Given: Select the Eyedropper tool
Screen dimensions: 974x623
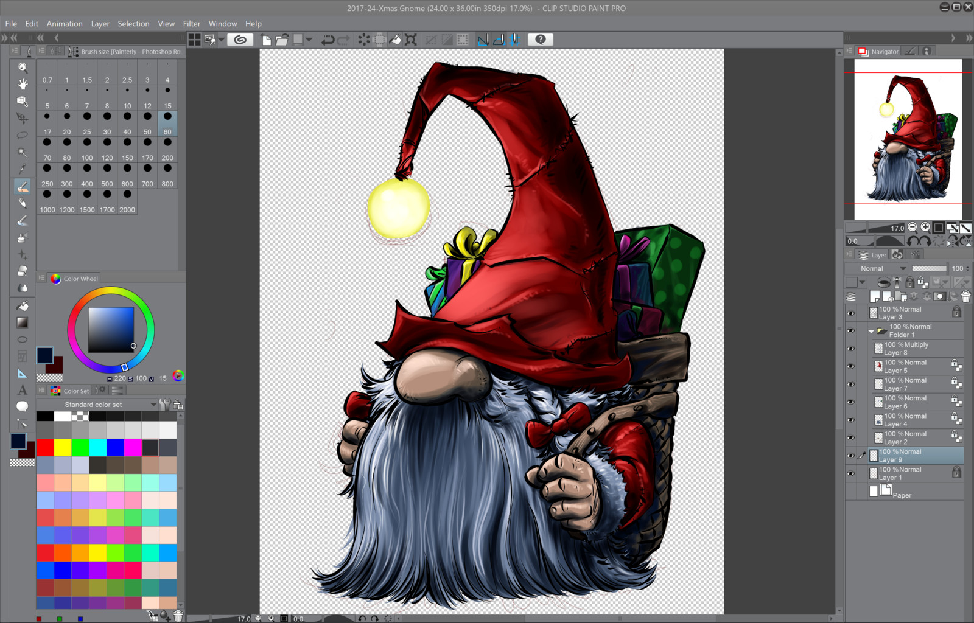Looking at the screenshot, I should click(x=23, y=169).
